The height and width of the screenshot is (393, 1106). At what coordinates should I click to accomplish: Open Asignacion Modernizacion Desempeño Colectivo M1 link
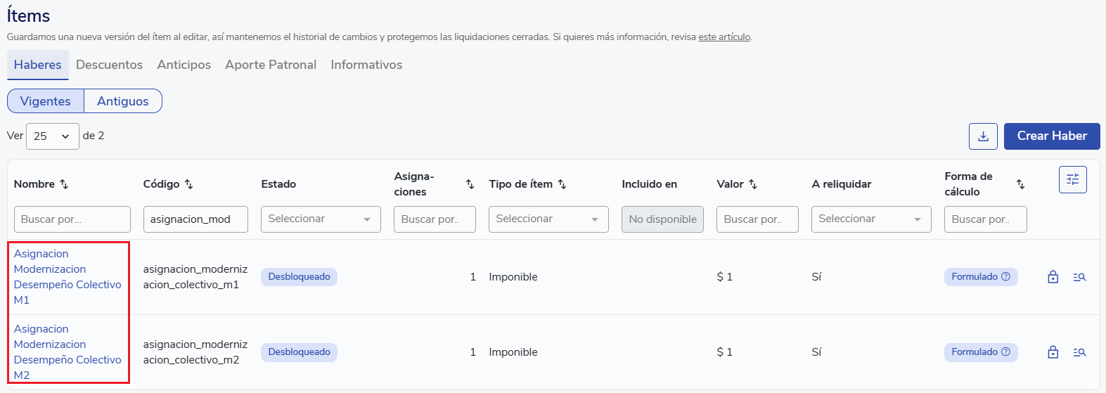pyautogui.click(x=67, y=277)
